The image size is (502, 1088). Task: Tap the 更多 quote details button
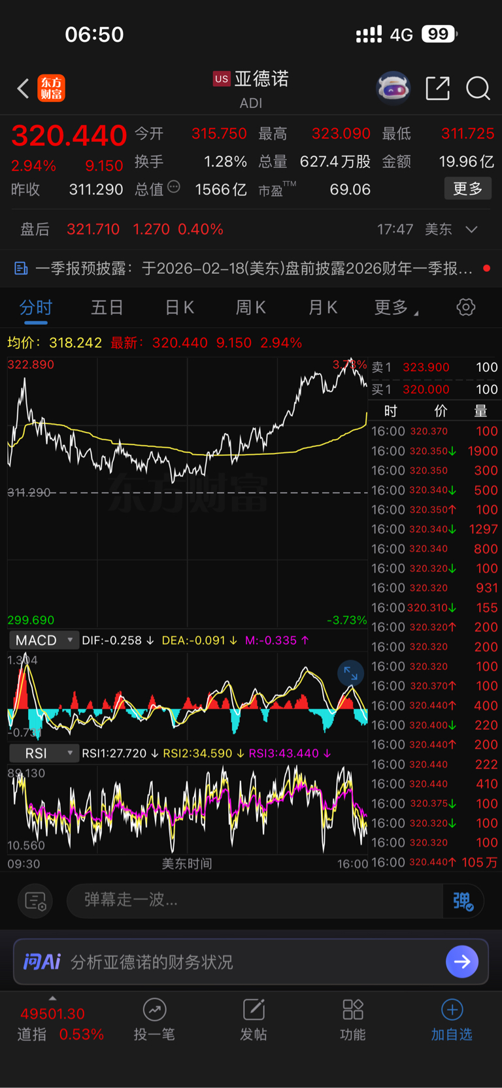(468, 189)
